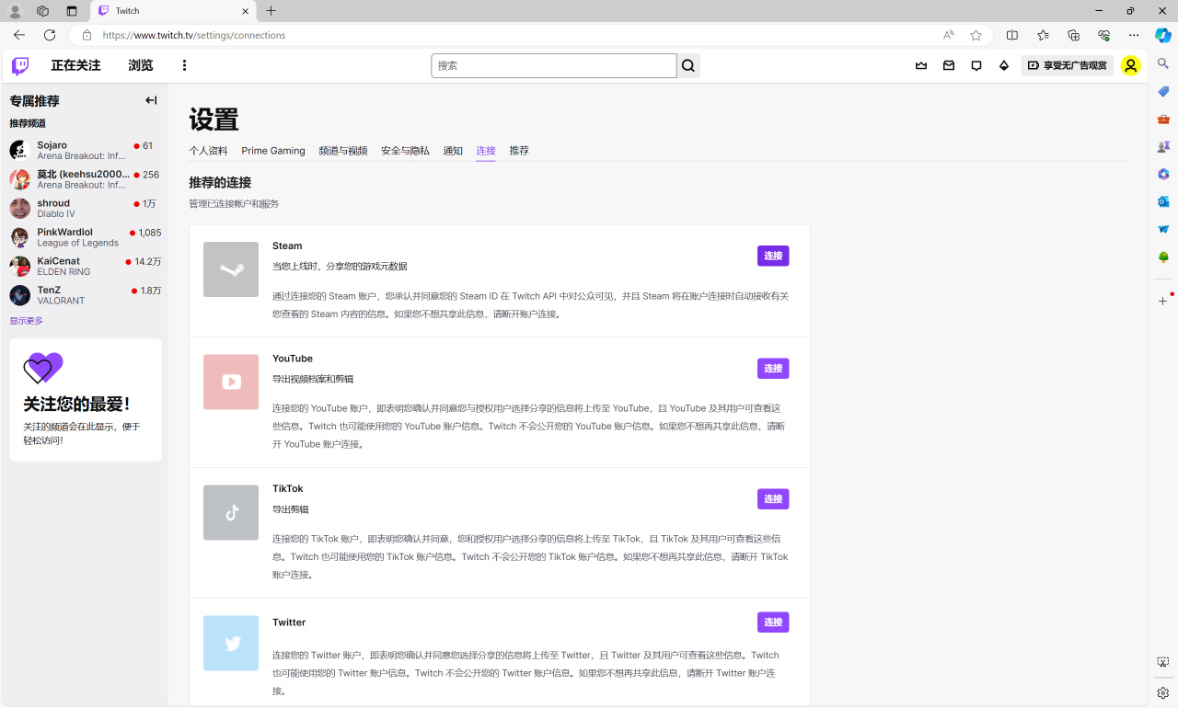
Task: Open Sojaro channel name in sidebar
Action: (52, 145)
